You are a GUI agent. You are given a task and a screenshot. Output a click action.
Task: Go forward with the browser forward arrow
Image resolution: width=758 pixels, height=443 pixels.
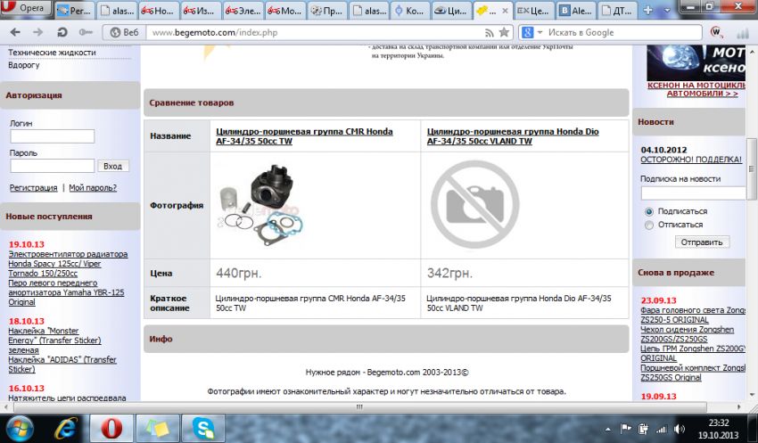coord(38,32)
